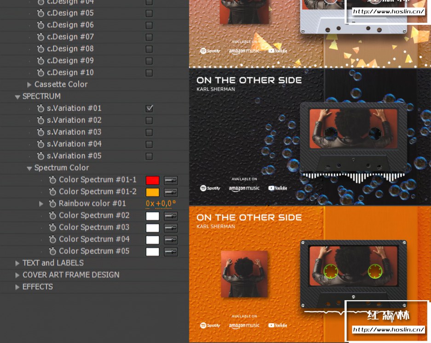Enable the c.Design #05 checkbox
The width and height of the screenshot is (431, 343).
tap(149, 13)
